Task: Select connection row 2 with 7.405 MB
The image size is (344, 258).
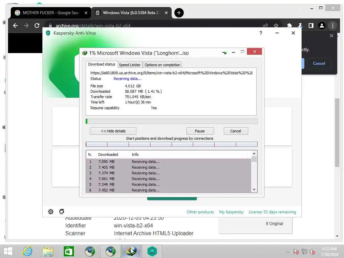Action: click(x=169, y=167)
